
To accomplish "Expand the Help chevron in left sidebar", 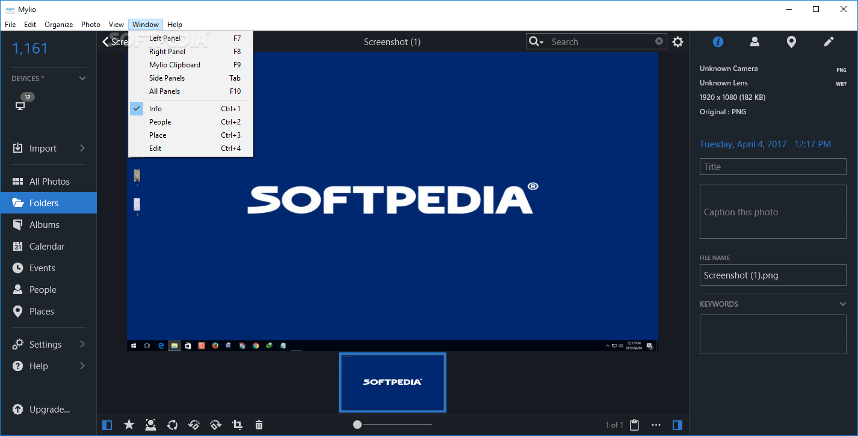I will 82,366.
